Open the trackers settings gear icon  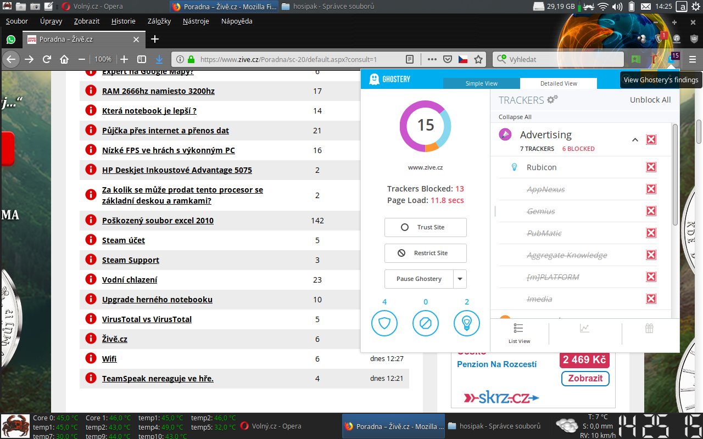[x=551, y=99]
